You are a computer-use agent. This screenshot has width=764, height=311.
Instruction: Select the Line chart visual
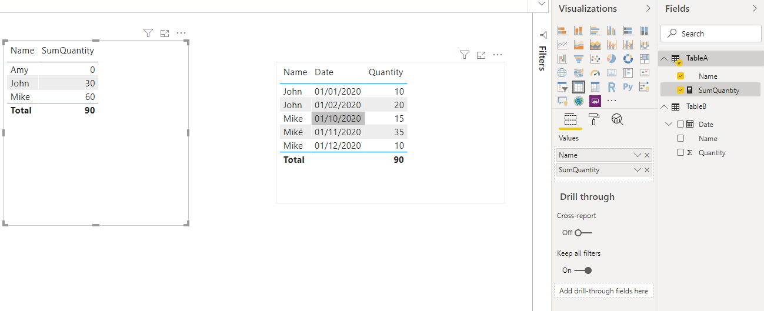[x=562, y=45]
